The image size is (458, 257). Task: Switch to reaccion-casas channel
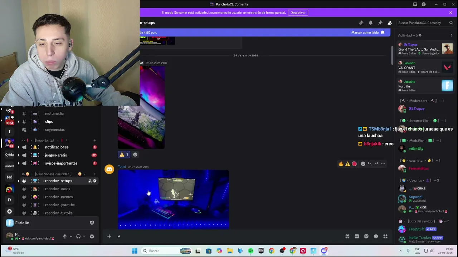[59, 189]
